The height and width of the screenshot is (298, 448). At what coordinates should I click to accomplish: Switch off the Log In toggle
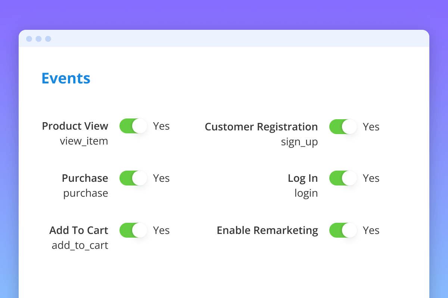tap(343, 178)
